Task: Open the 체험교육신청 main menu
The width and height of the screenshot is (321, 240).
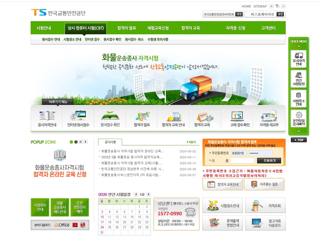Action: coord(158,28)
